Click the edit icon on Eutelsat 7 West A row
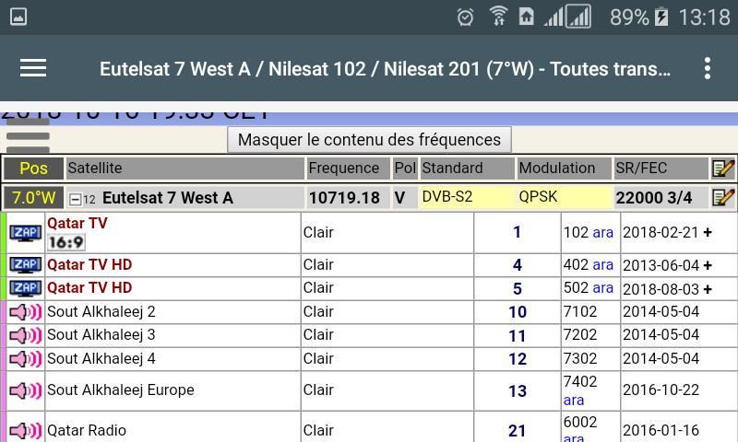This screenshot has height=442, width=738. point(723,198)
